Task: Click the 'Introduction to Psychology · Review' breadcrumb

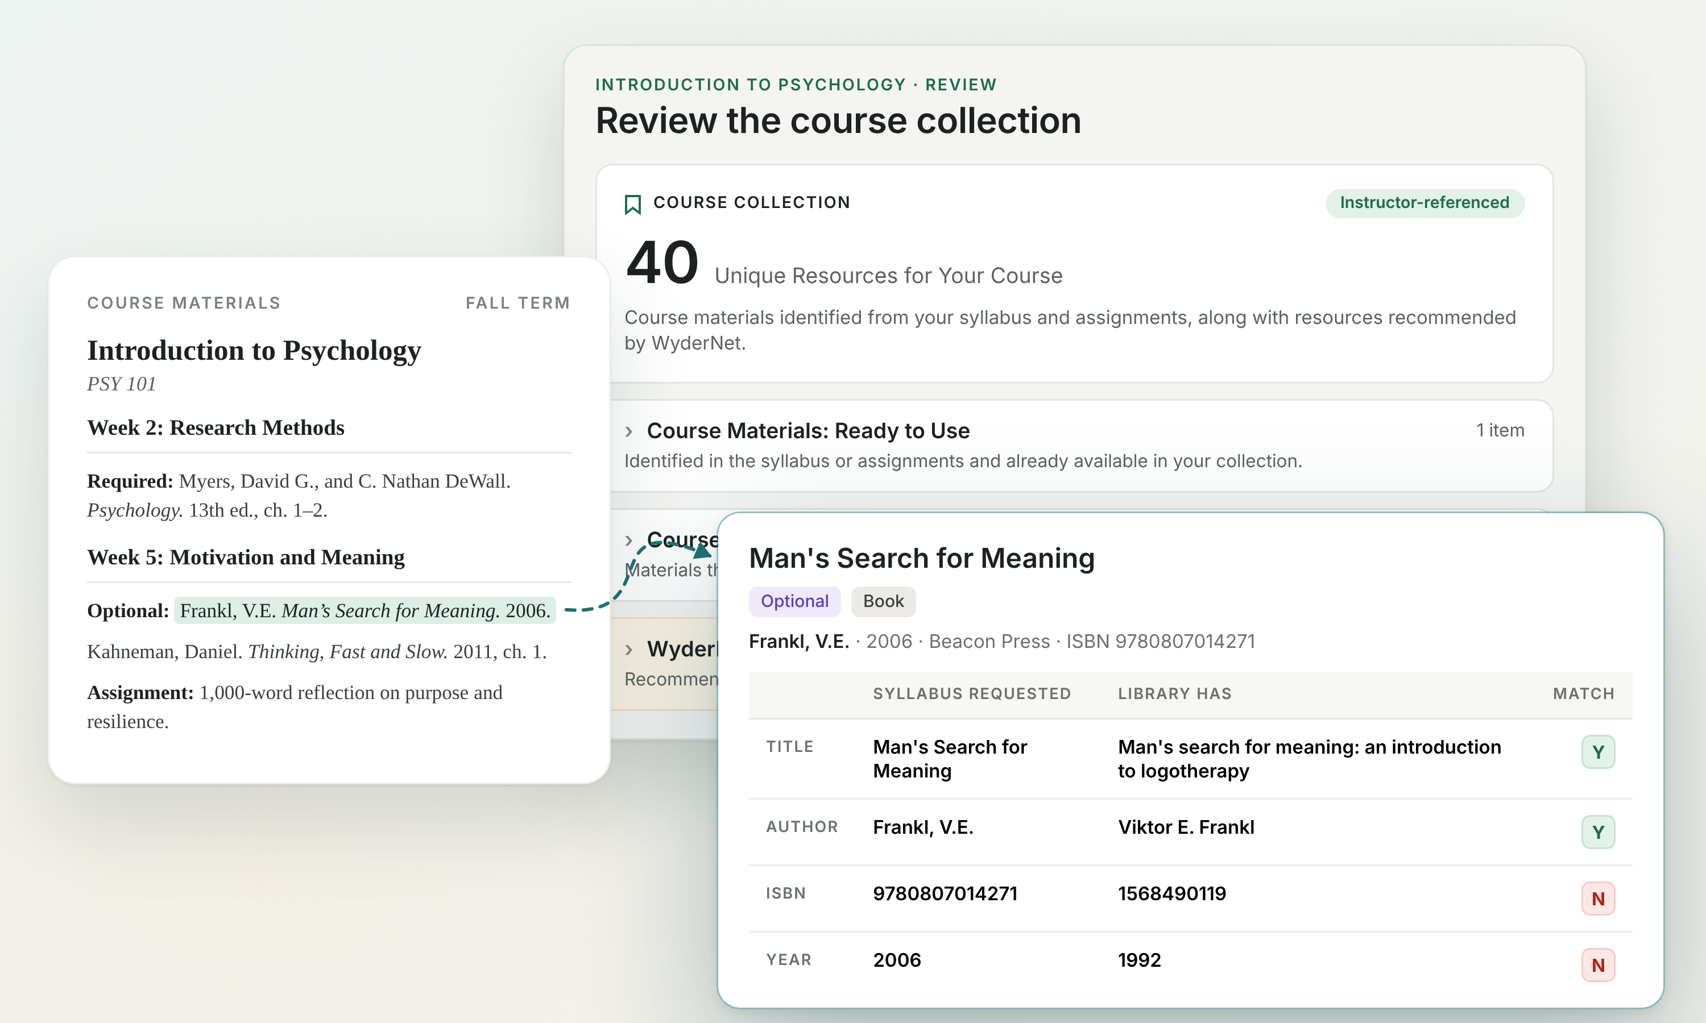Action: [796, 84]
